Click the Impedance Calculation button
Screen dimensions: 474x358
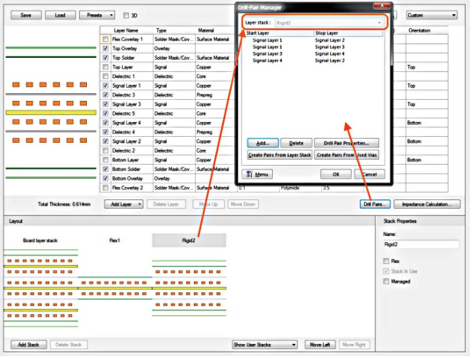[427, 204]
